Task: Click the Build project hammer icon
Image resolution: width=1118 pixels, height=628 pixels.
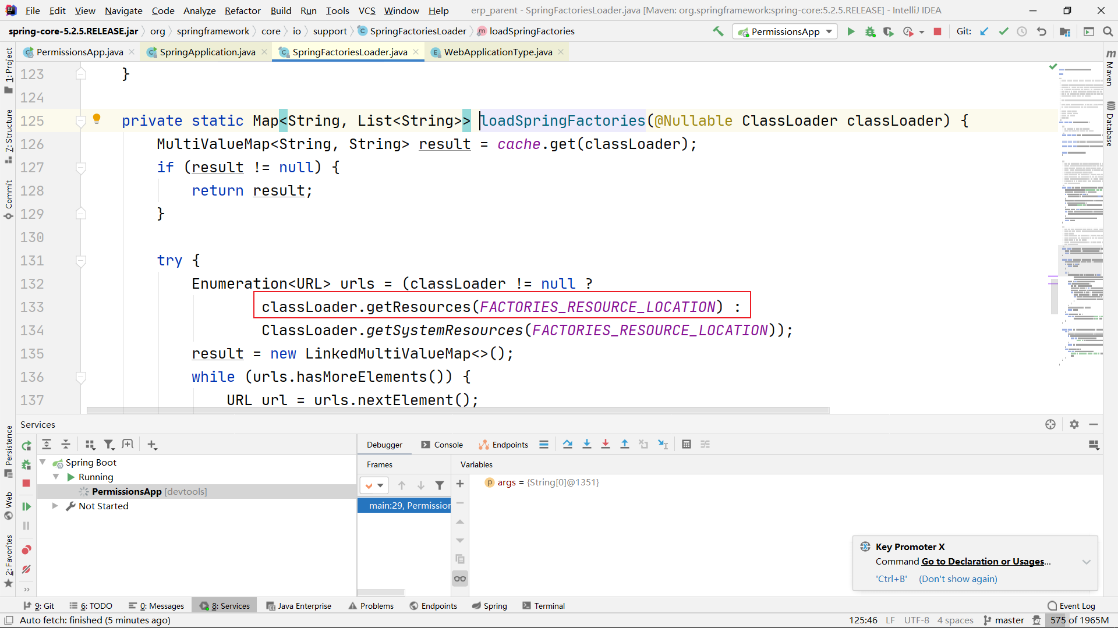Action: point(718,31)
